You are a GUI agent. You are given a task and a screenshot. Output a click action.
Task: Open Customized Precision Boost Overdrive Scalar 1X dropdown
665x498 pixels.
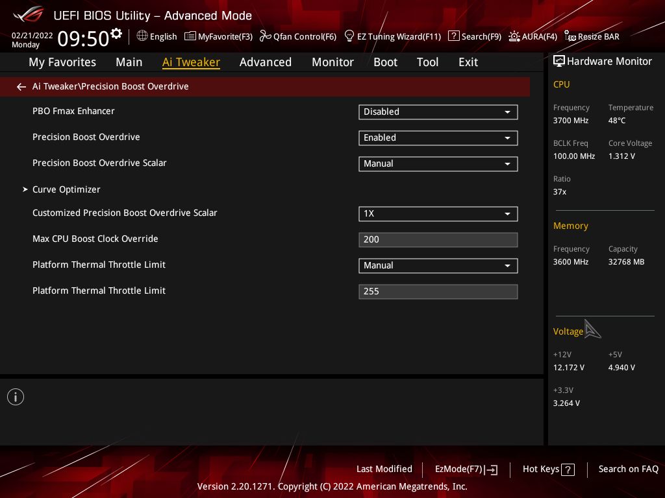(438, 214)
